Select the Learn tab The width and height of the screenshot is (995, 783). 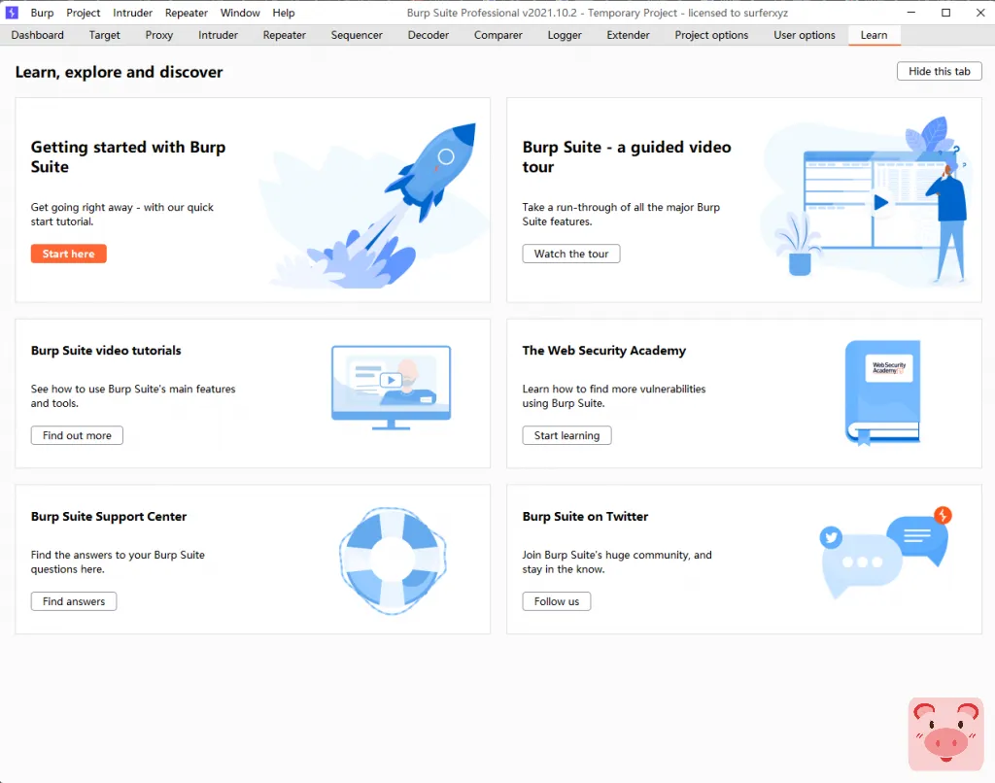[x=874, y=35]
